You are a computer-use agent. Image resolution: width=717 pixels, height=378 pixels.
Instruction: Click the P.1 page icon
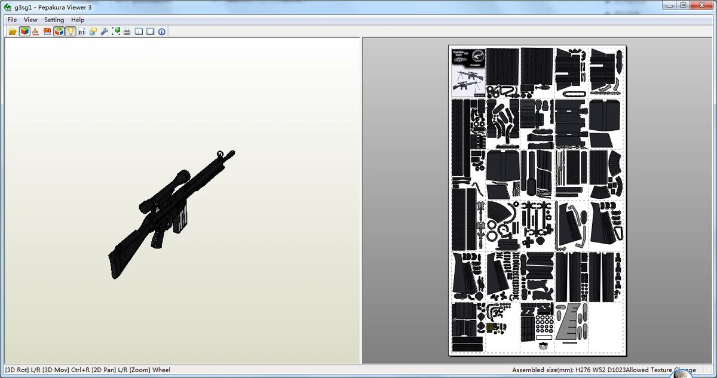(x=82, y=32)
